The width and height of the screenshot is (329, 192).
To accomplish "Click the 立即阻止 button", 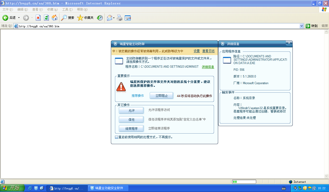I will coord(162,95).
